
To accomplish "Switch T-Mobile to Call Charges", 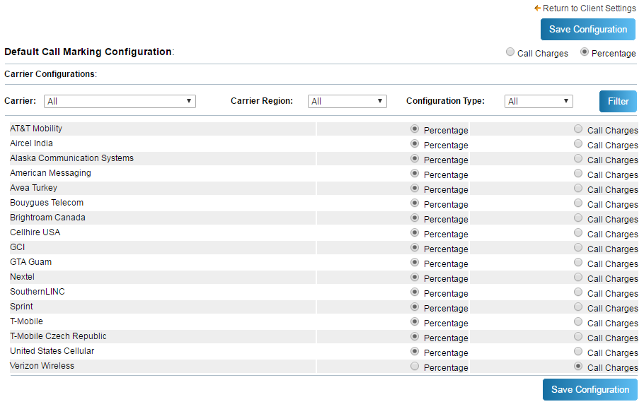I will pyautogui.click(x=578, y=321).
